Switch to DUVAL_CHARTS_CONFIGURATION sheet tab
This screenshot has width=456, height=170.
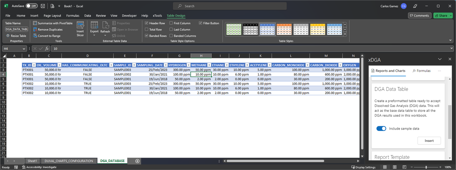[x=69, y=161]
